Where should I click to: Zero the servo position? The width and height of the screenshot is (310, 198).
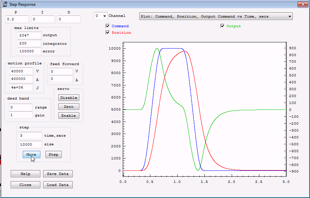click(x=69, y=107)
